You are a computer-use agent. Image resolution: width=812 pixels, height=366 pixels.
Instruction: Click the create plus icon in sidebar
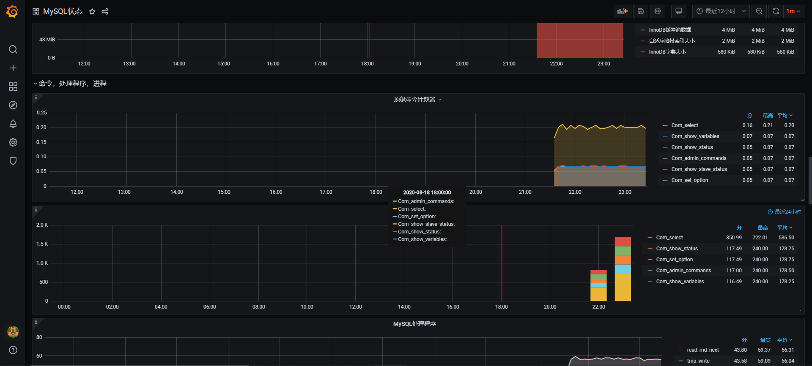pyautogui.click(x=13, y=68)
